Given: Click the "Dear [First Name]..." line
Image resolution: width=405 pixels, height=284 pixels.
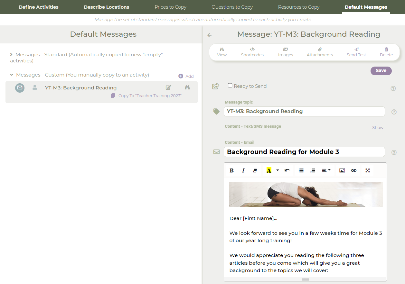Looking at the screenshot, I should [253, 218].
